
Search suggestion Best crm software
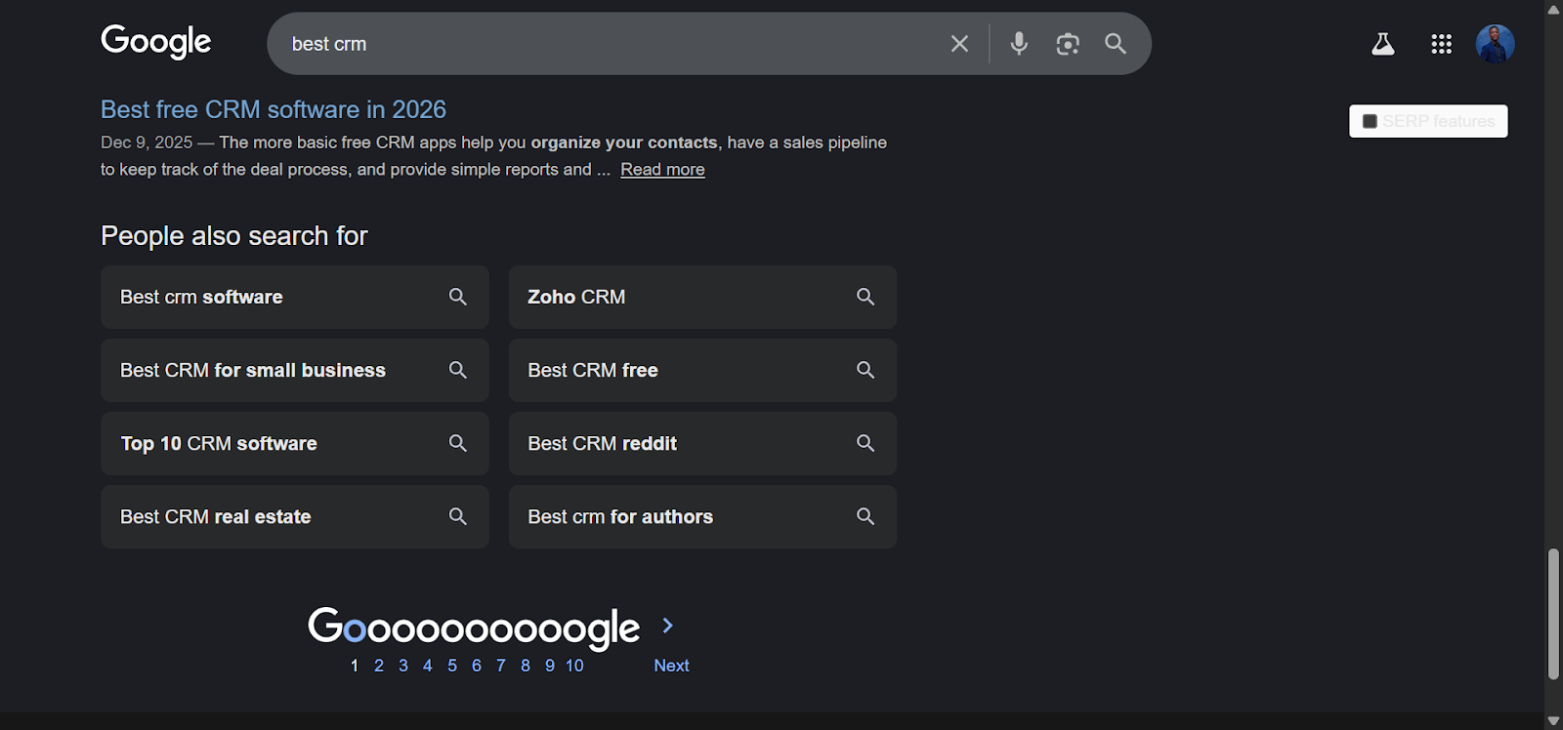(x=295, y=297)
